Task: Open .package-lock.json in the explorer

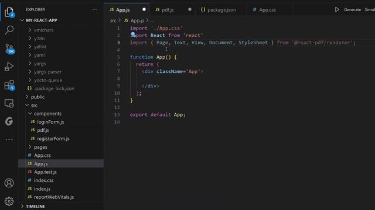Action: click(54, 89)
